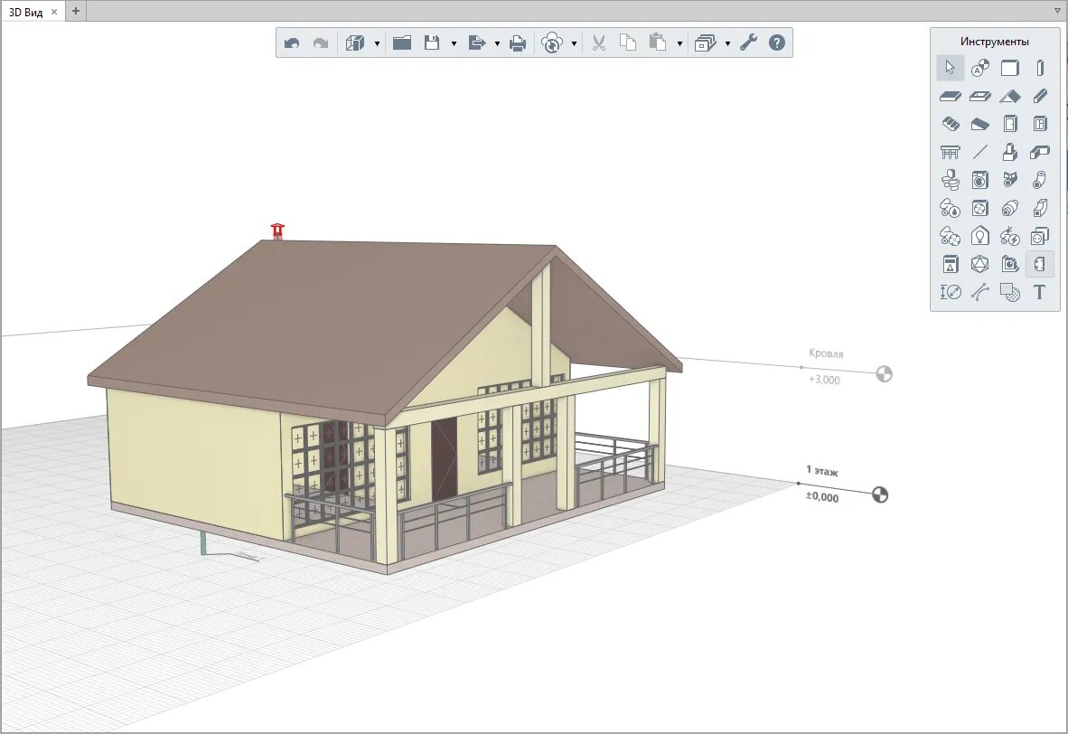Choose the Floor slab tool
The width and height of the screenshot is (1068, 734).
[951, 96]
